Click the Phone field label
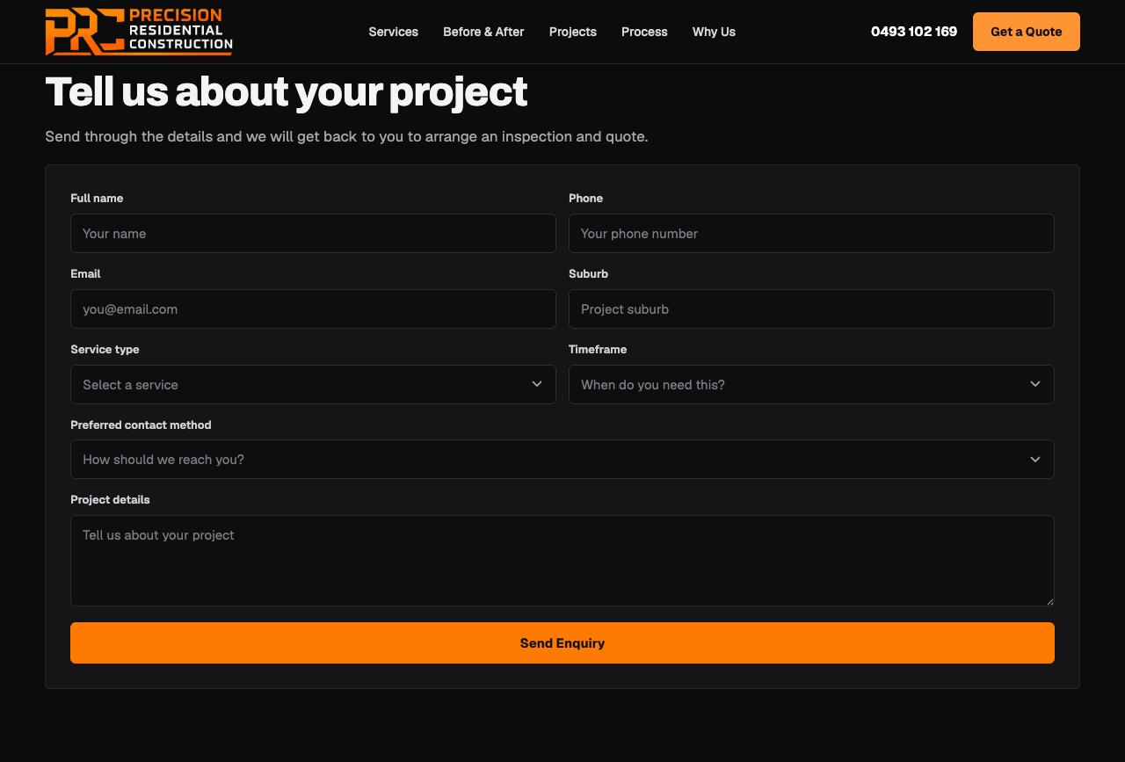Viewport: 1125px width, 762px height. 585,199
